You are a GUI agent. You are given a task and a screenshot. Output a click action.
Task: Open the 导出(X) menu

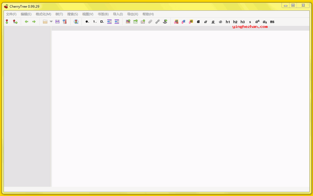pos(133,14)
